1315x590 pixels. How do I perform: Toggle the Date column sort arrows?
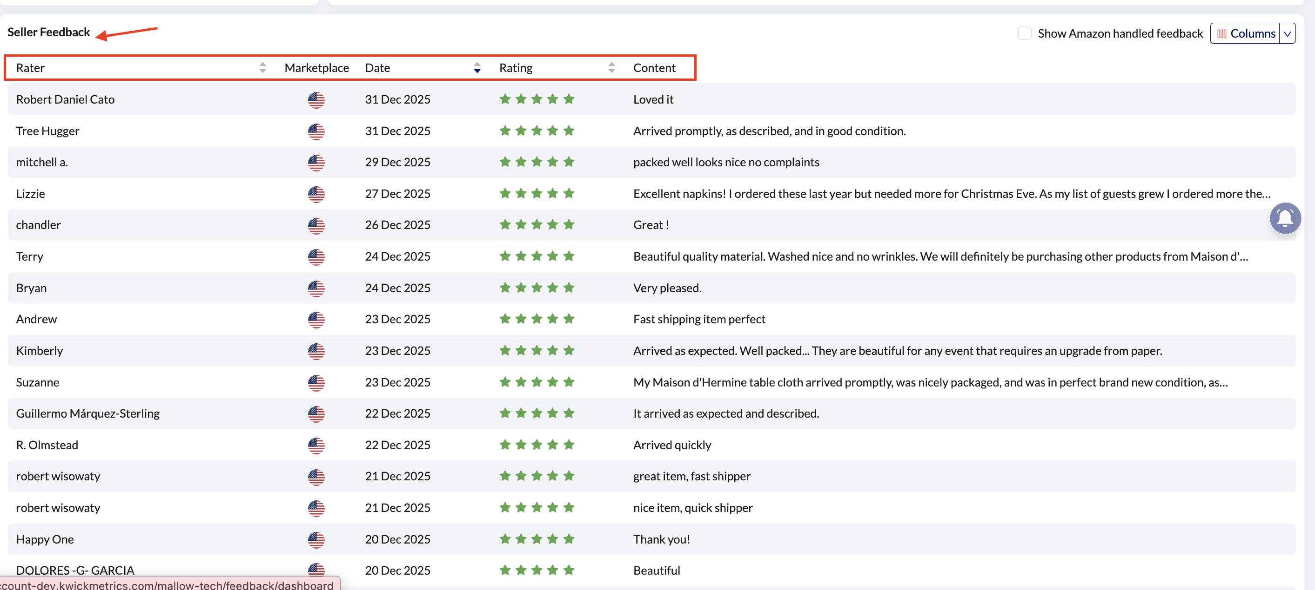pos(477,68)
